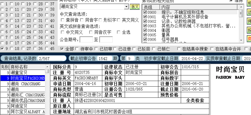The height and width of the screenshot is (115, 251).
Task: Click 初步审定截止日期 2016-04-22 value
Action: [x=192, y=58]
